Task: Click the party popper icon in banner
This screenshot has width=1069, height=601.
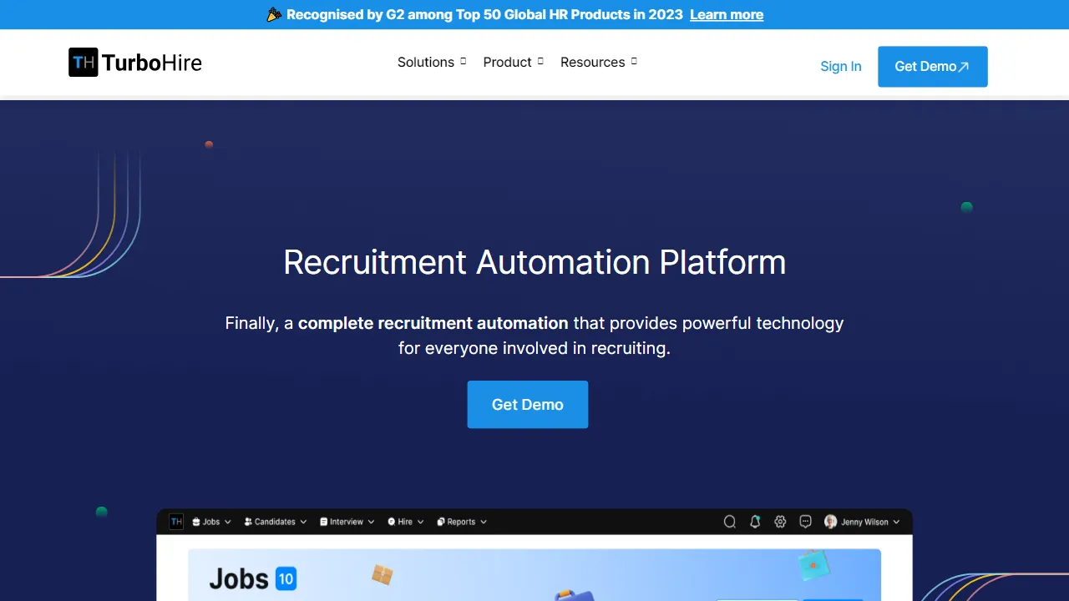Action: point(274,14)
